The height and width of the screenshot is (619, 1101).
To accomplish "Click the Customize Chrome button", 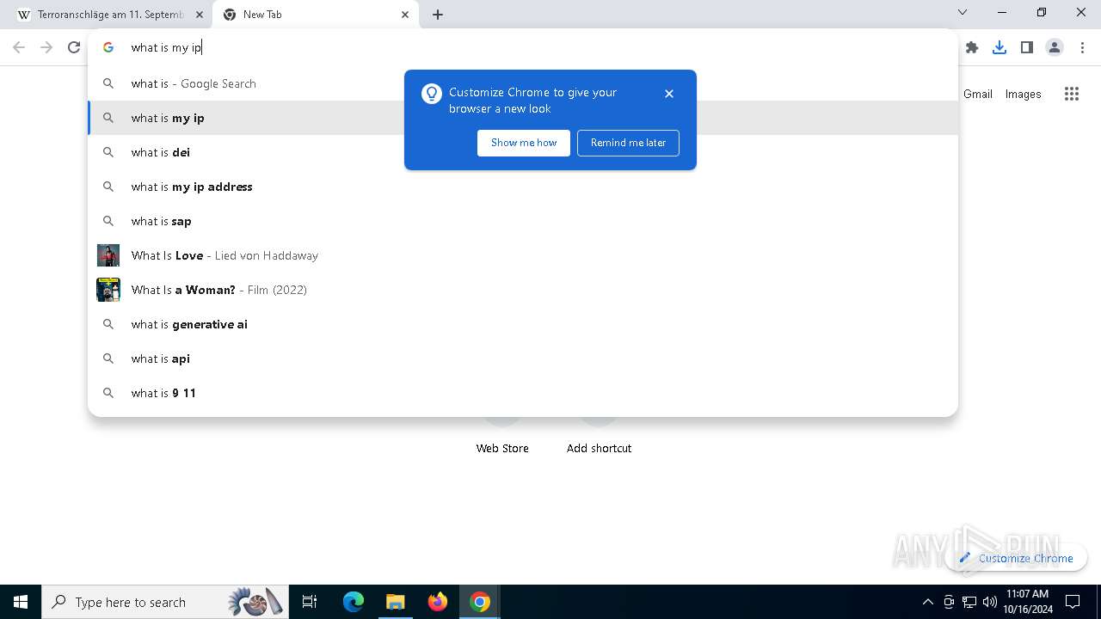I will 1016,558.
